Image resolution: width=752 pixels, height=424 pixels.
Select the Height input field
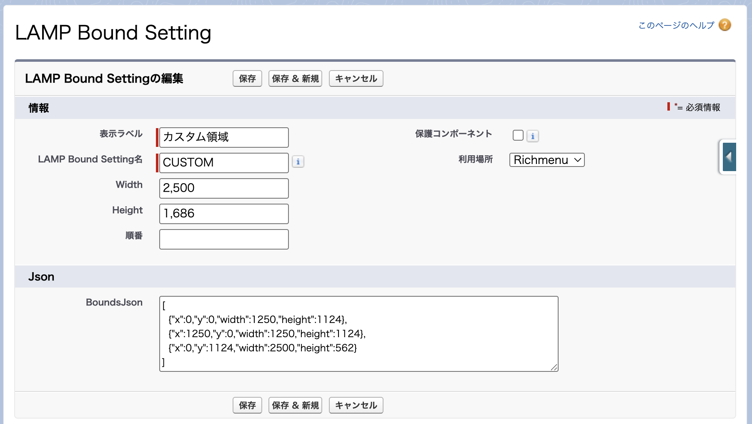[x=224, y=214]
